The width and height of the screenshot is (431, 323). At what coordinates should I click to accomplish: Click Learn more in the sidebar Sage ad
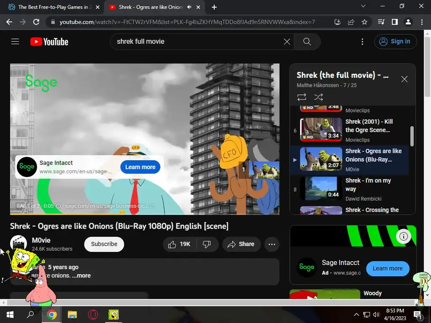click(388, 269)
